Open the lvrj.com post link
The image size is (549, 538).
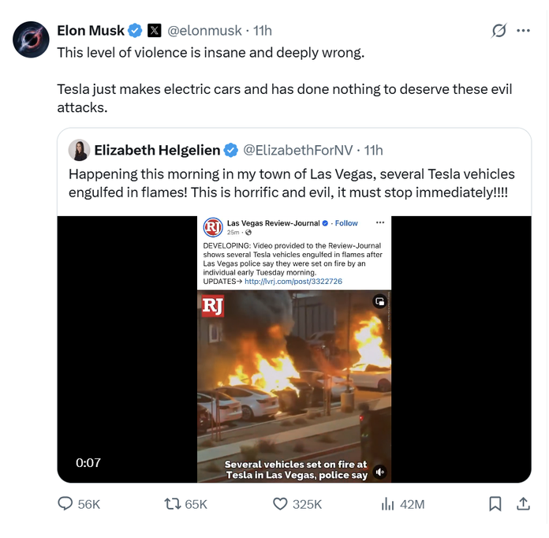(x=293, y=282)
